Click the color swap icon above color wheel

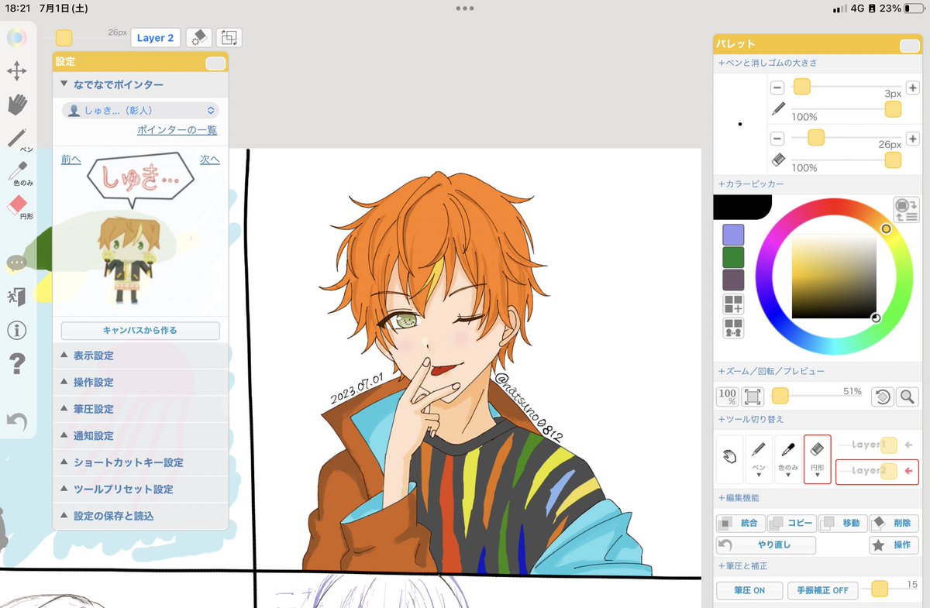pyautogui.click(x=905, y=210)
